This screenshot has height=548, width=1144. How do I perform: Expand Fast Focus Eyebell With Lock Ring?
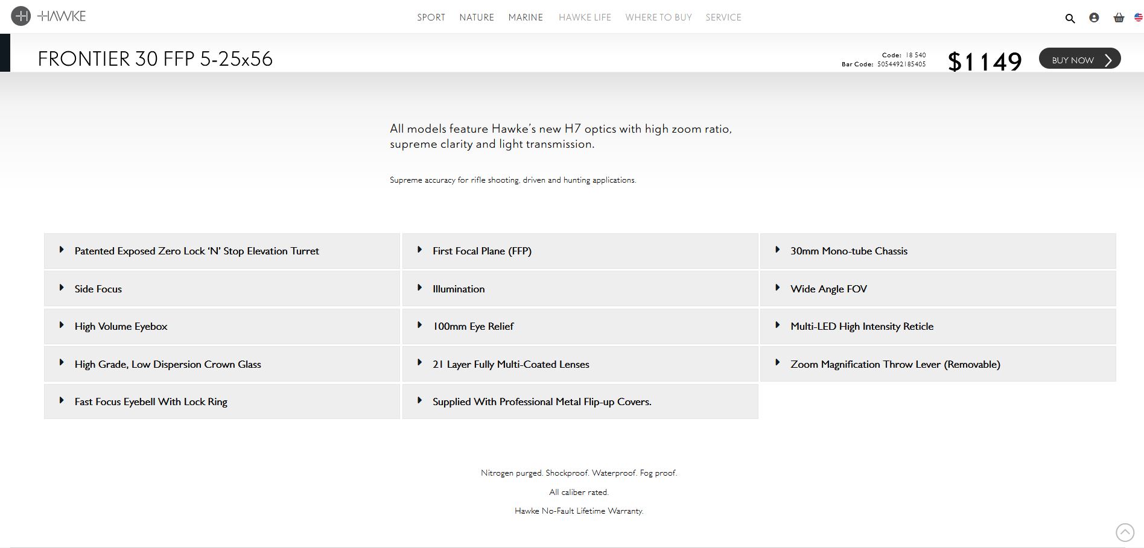(x=222, y=402)
